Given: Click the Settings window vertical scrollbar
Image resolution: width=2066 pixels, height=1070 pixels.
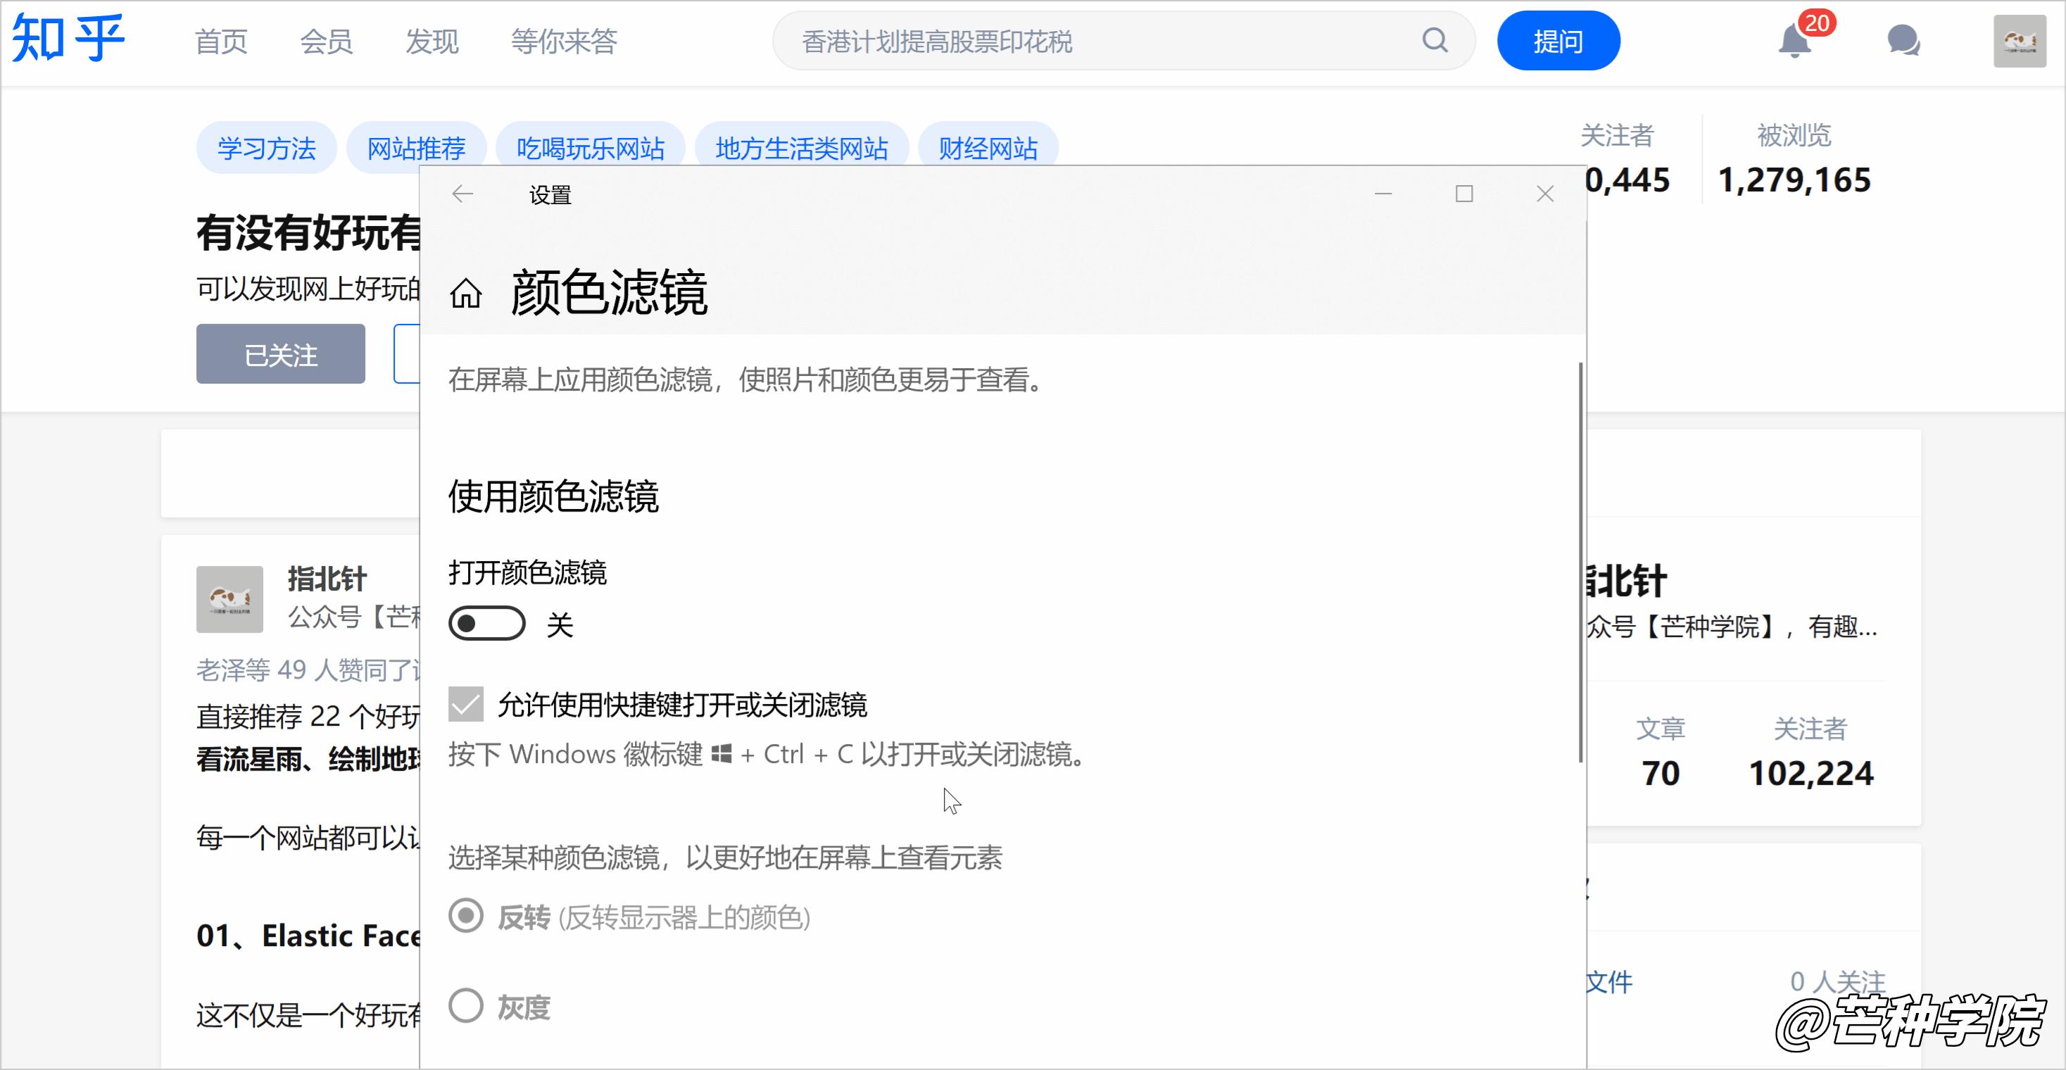Looking at the screenshot, I should tap(1580, 562).
